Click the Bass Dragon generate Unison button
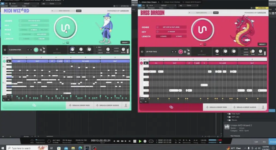Viewport: 276px width, 150px height. click(203, 29)
